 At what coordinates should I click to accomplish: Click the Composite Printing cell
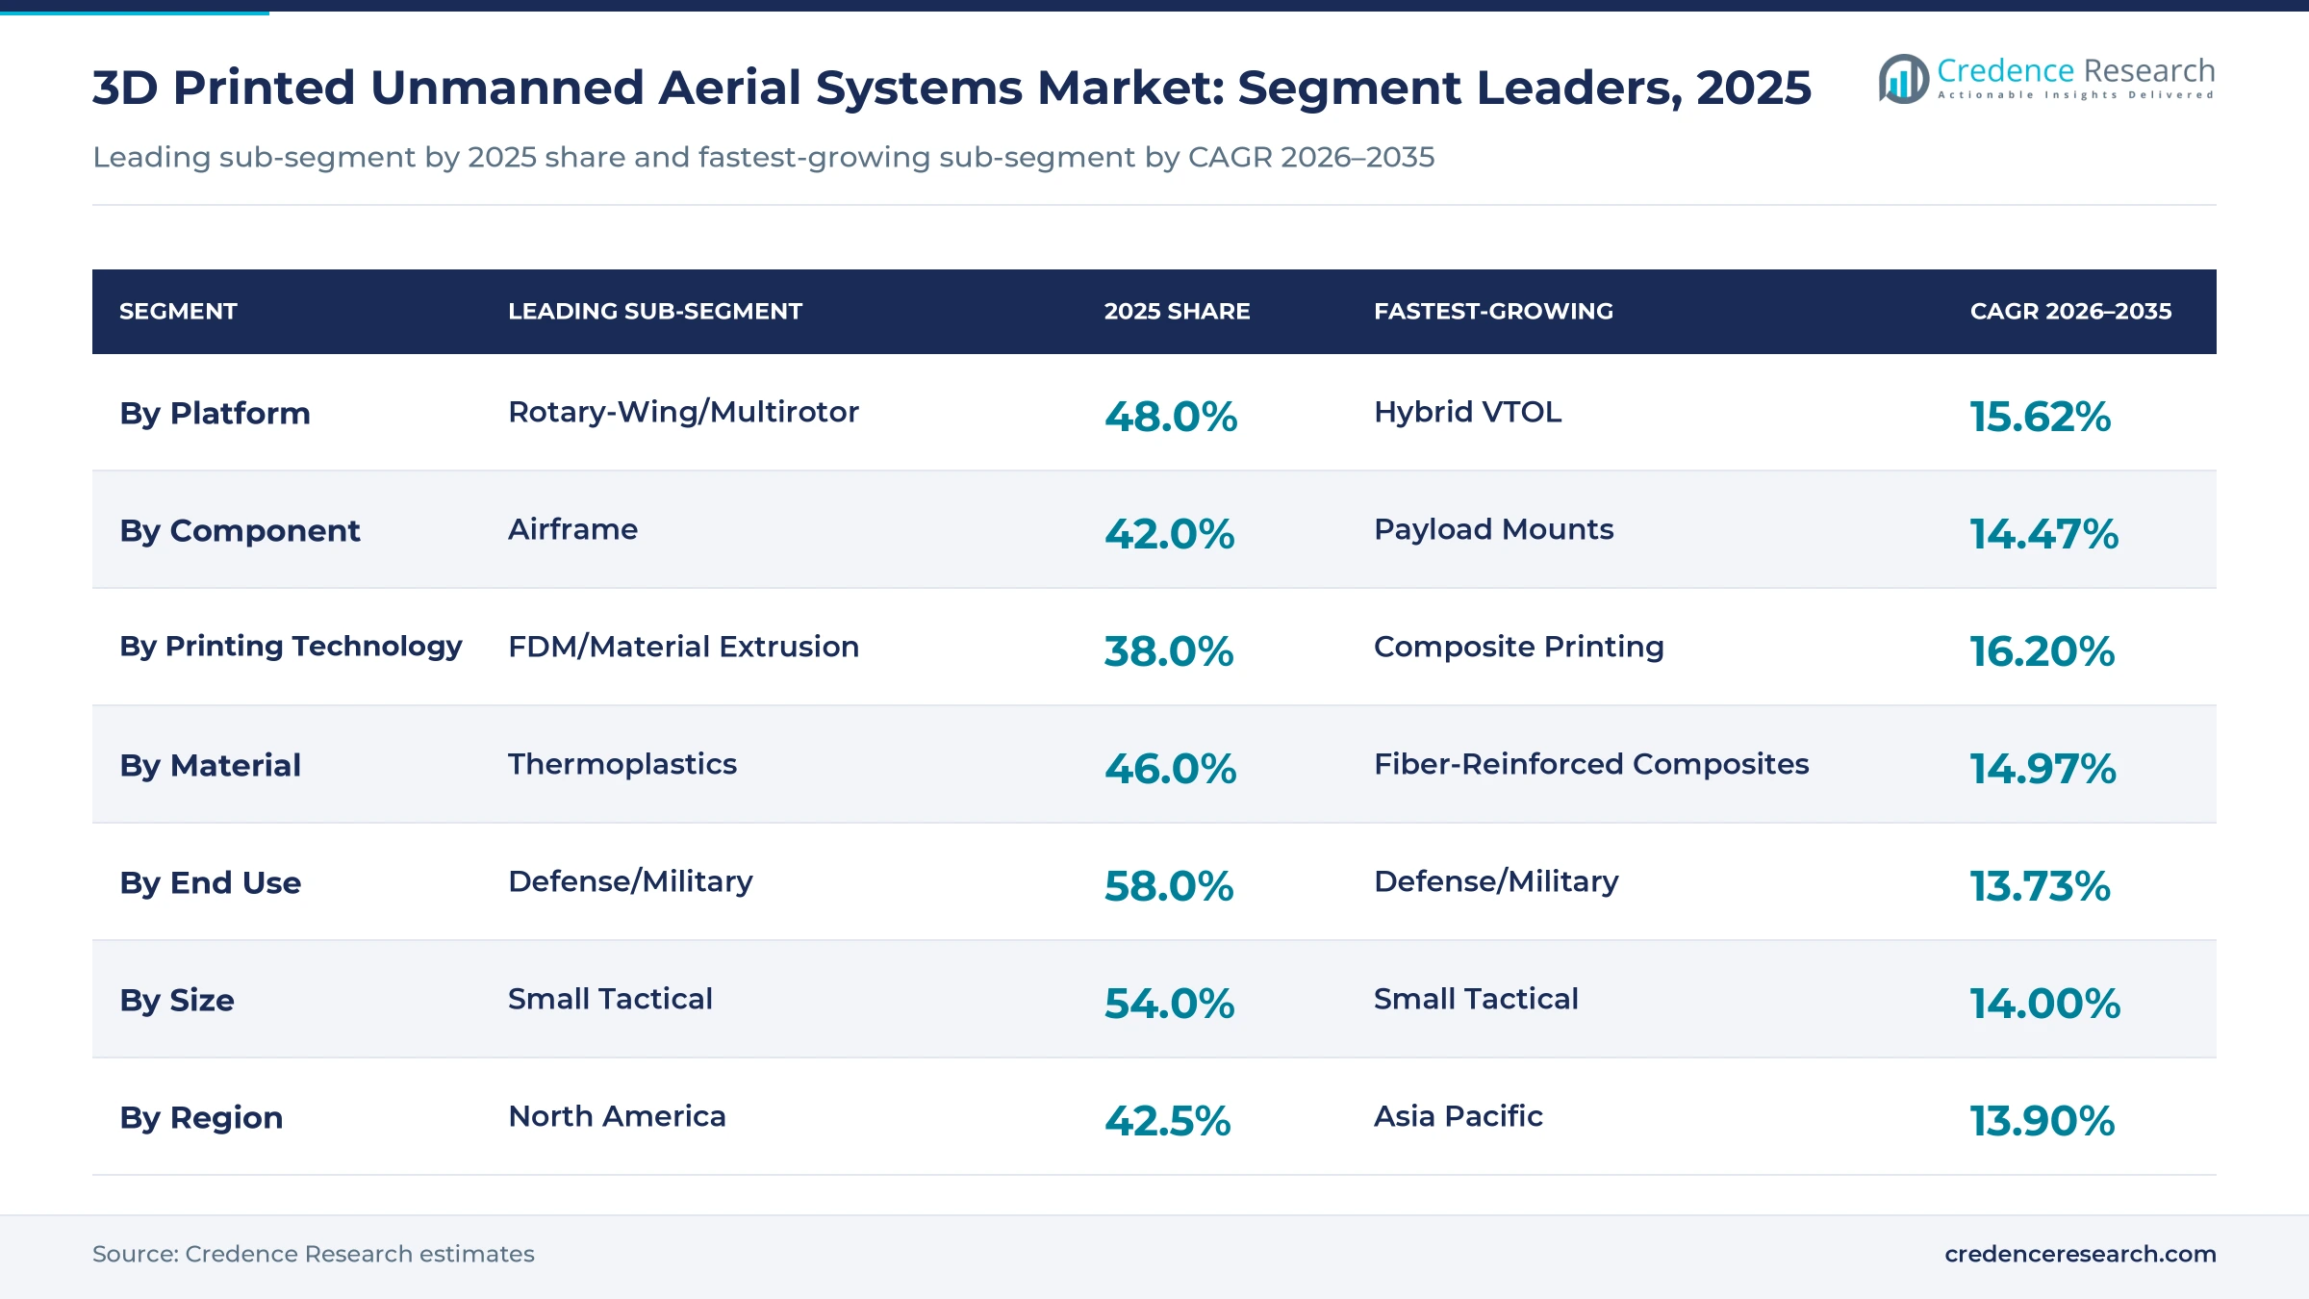[1518, 647]
